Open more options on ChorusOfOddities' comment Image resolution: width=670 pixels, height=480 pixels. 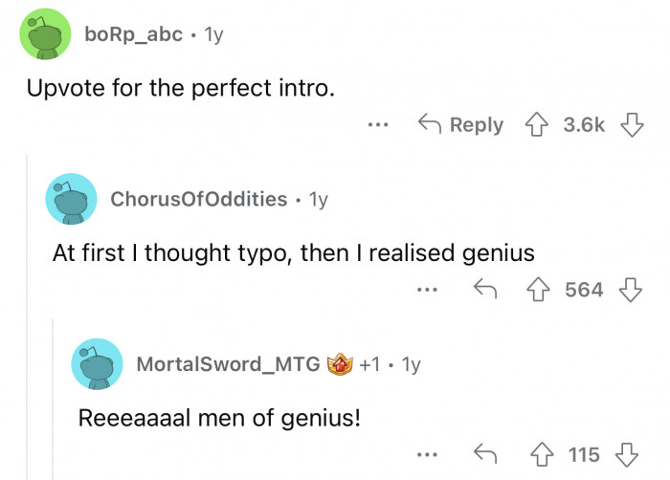428,289
